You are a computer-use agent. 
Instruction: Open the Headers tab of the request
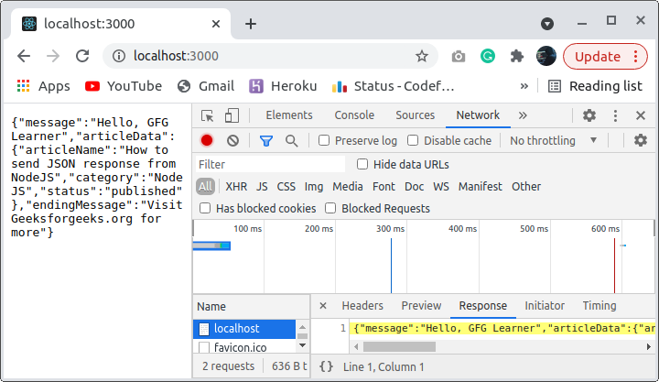(362, 305)
